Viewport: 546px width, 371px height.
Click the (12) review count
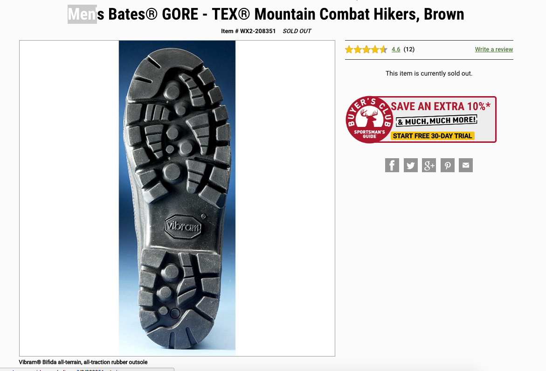click(409, 49)
